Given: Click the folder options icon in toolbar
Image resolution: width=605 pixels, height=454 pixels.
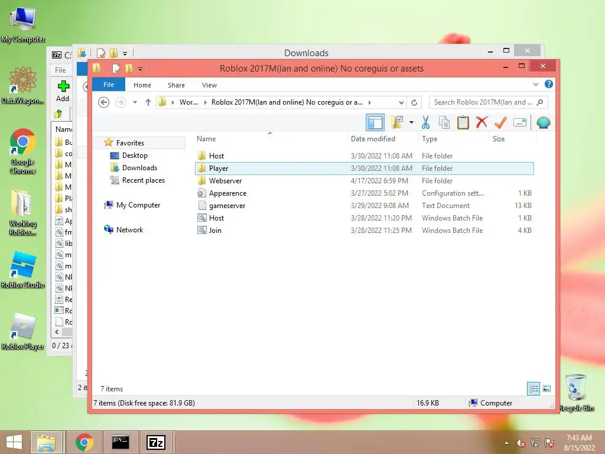Looking at the screenshot, I should pos(397,122).
